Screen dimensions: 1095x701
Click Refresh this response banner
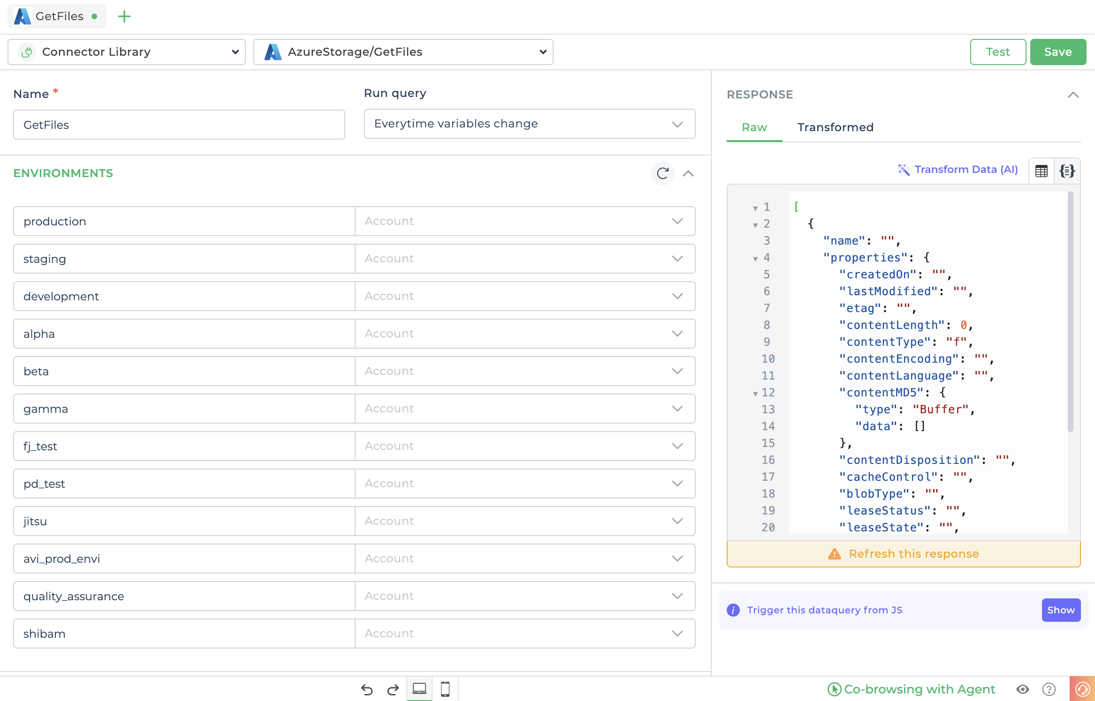click(904, 554)
